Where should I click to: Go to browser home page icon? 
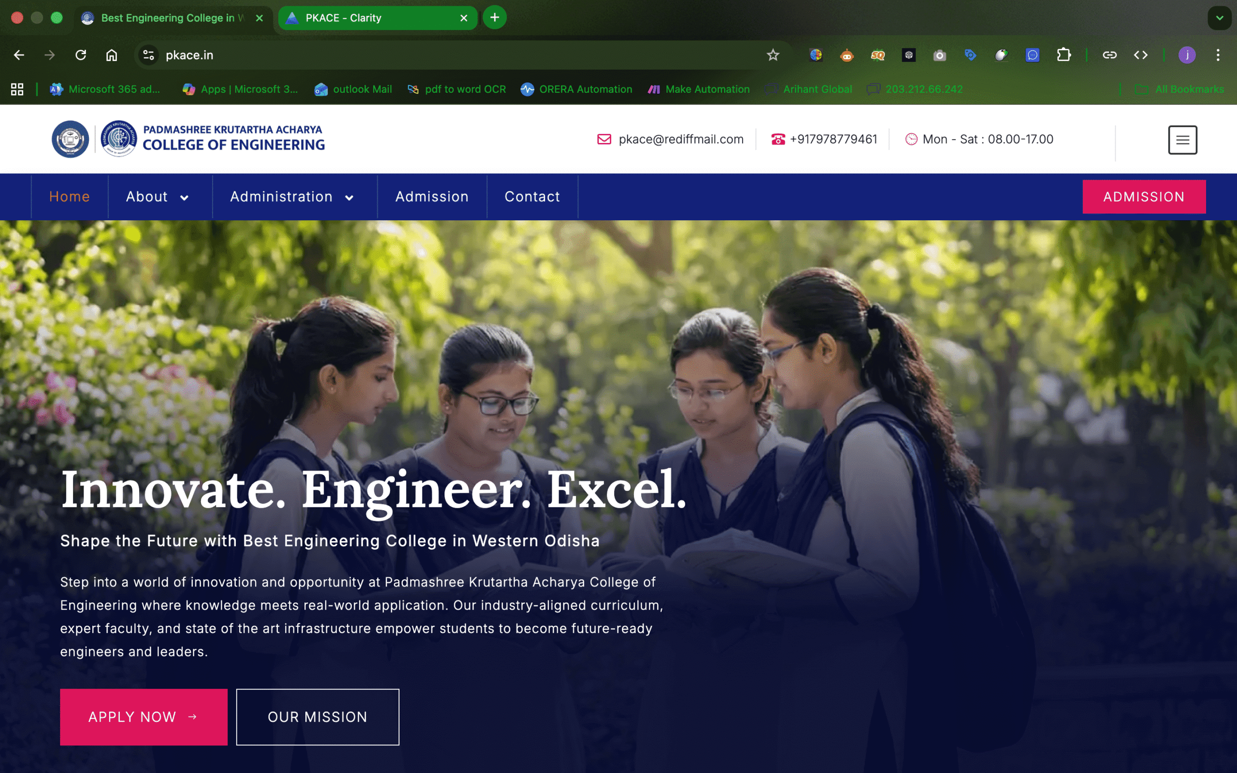pos(112,55)
